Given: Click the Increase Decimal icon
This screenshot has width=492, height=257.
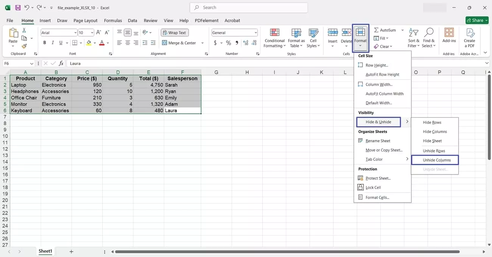Looking at the screenshot, I should click(x=245, y=43).
